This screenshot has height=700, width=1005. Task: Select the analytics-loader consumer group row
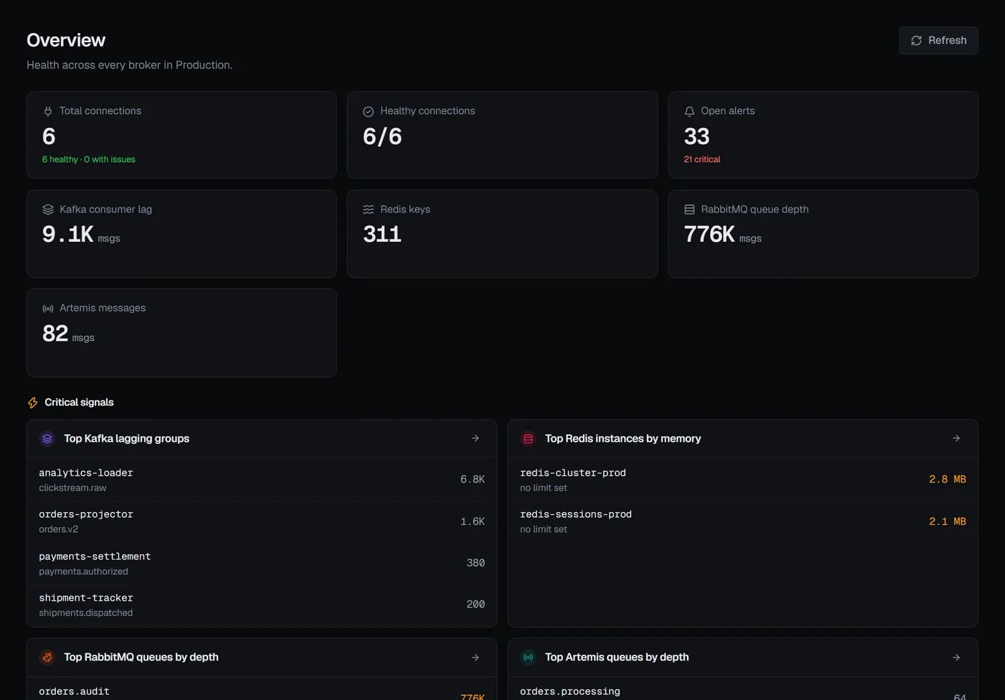(x=262, y=479)
